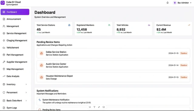Screen dimensions: 194x111
Task: Click the Total Service Stations building icon
Action: tap(69, 25)
